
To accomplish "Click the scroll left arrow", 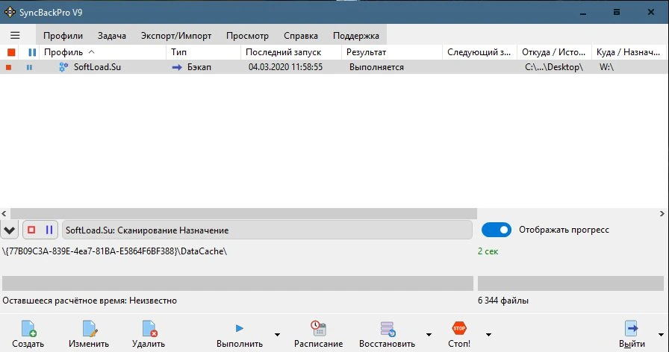I will pyautogui.click(x=4, y=213).
